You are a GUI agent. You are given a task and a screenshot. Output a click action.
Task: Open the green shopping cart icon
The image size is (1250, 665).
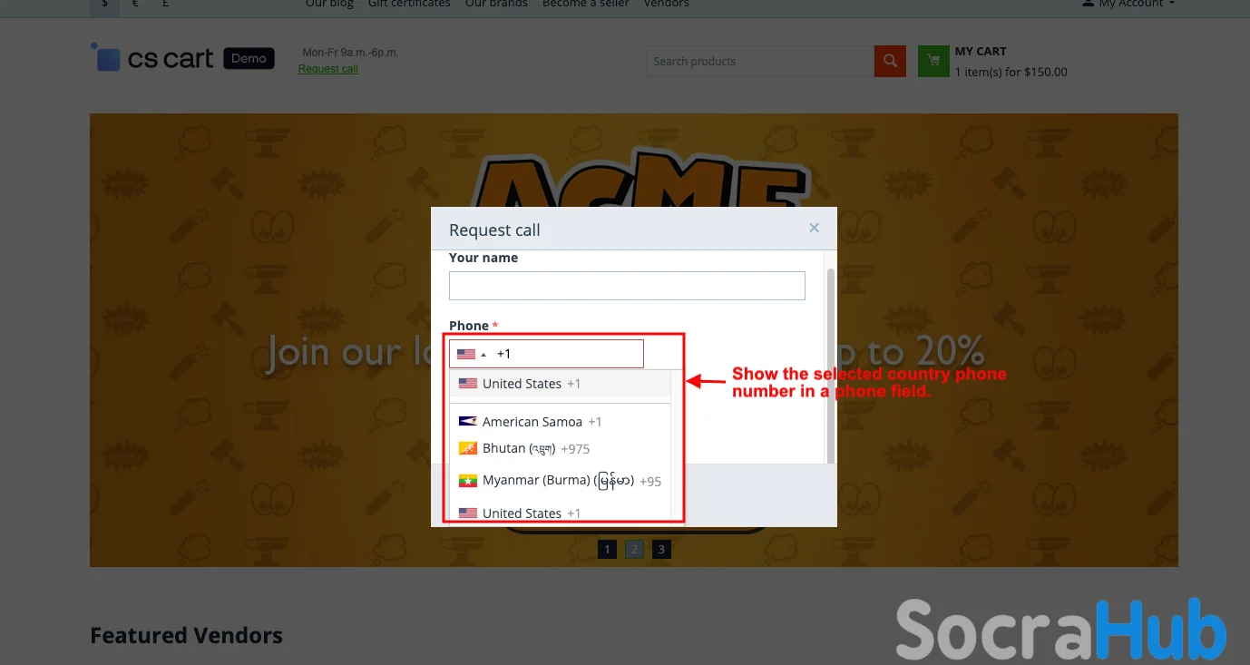tap(933, 61)
